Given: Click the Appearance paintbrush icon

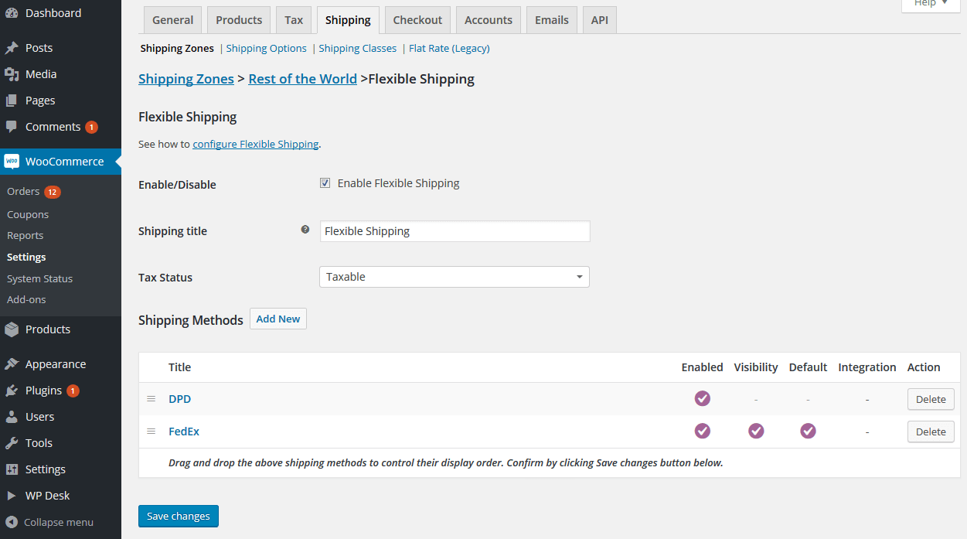Looking at the screenshot, I should click(x=12, y=364).
